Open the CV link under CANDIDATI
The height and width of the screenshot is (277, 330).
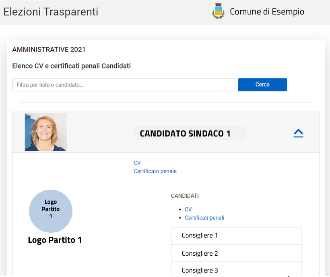[x=188, y=209]
